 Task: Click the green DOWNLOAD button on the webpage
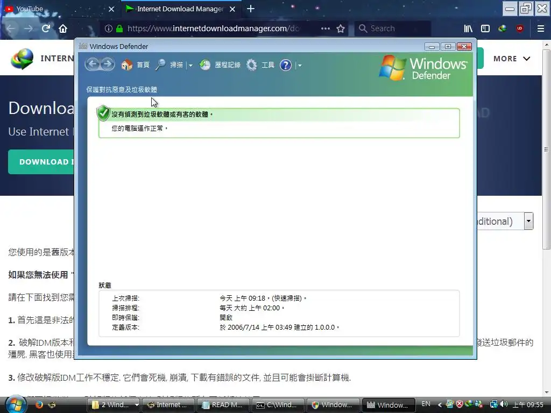(x=41, y=162)
